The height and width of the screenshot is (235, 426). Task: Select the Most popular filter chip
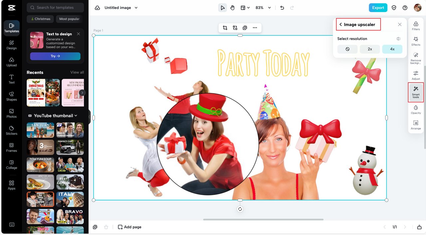coord(69,19)
